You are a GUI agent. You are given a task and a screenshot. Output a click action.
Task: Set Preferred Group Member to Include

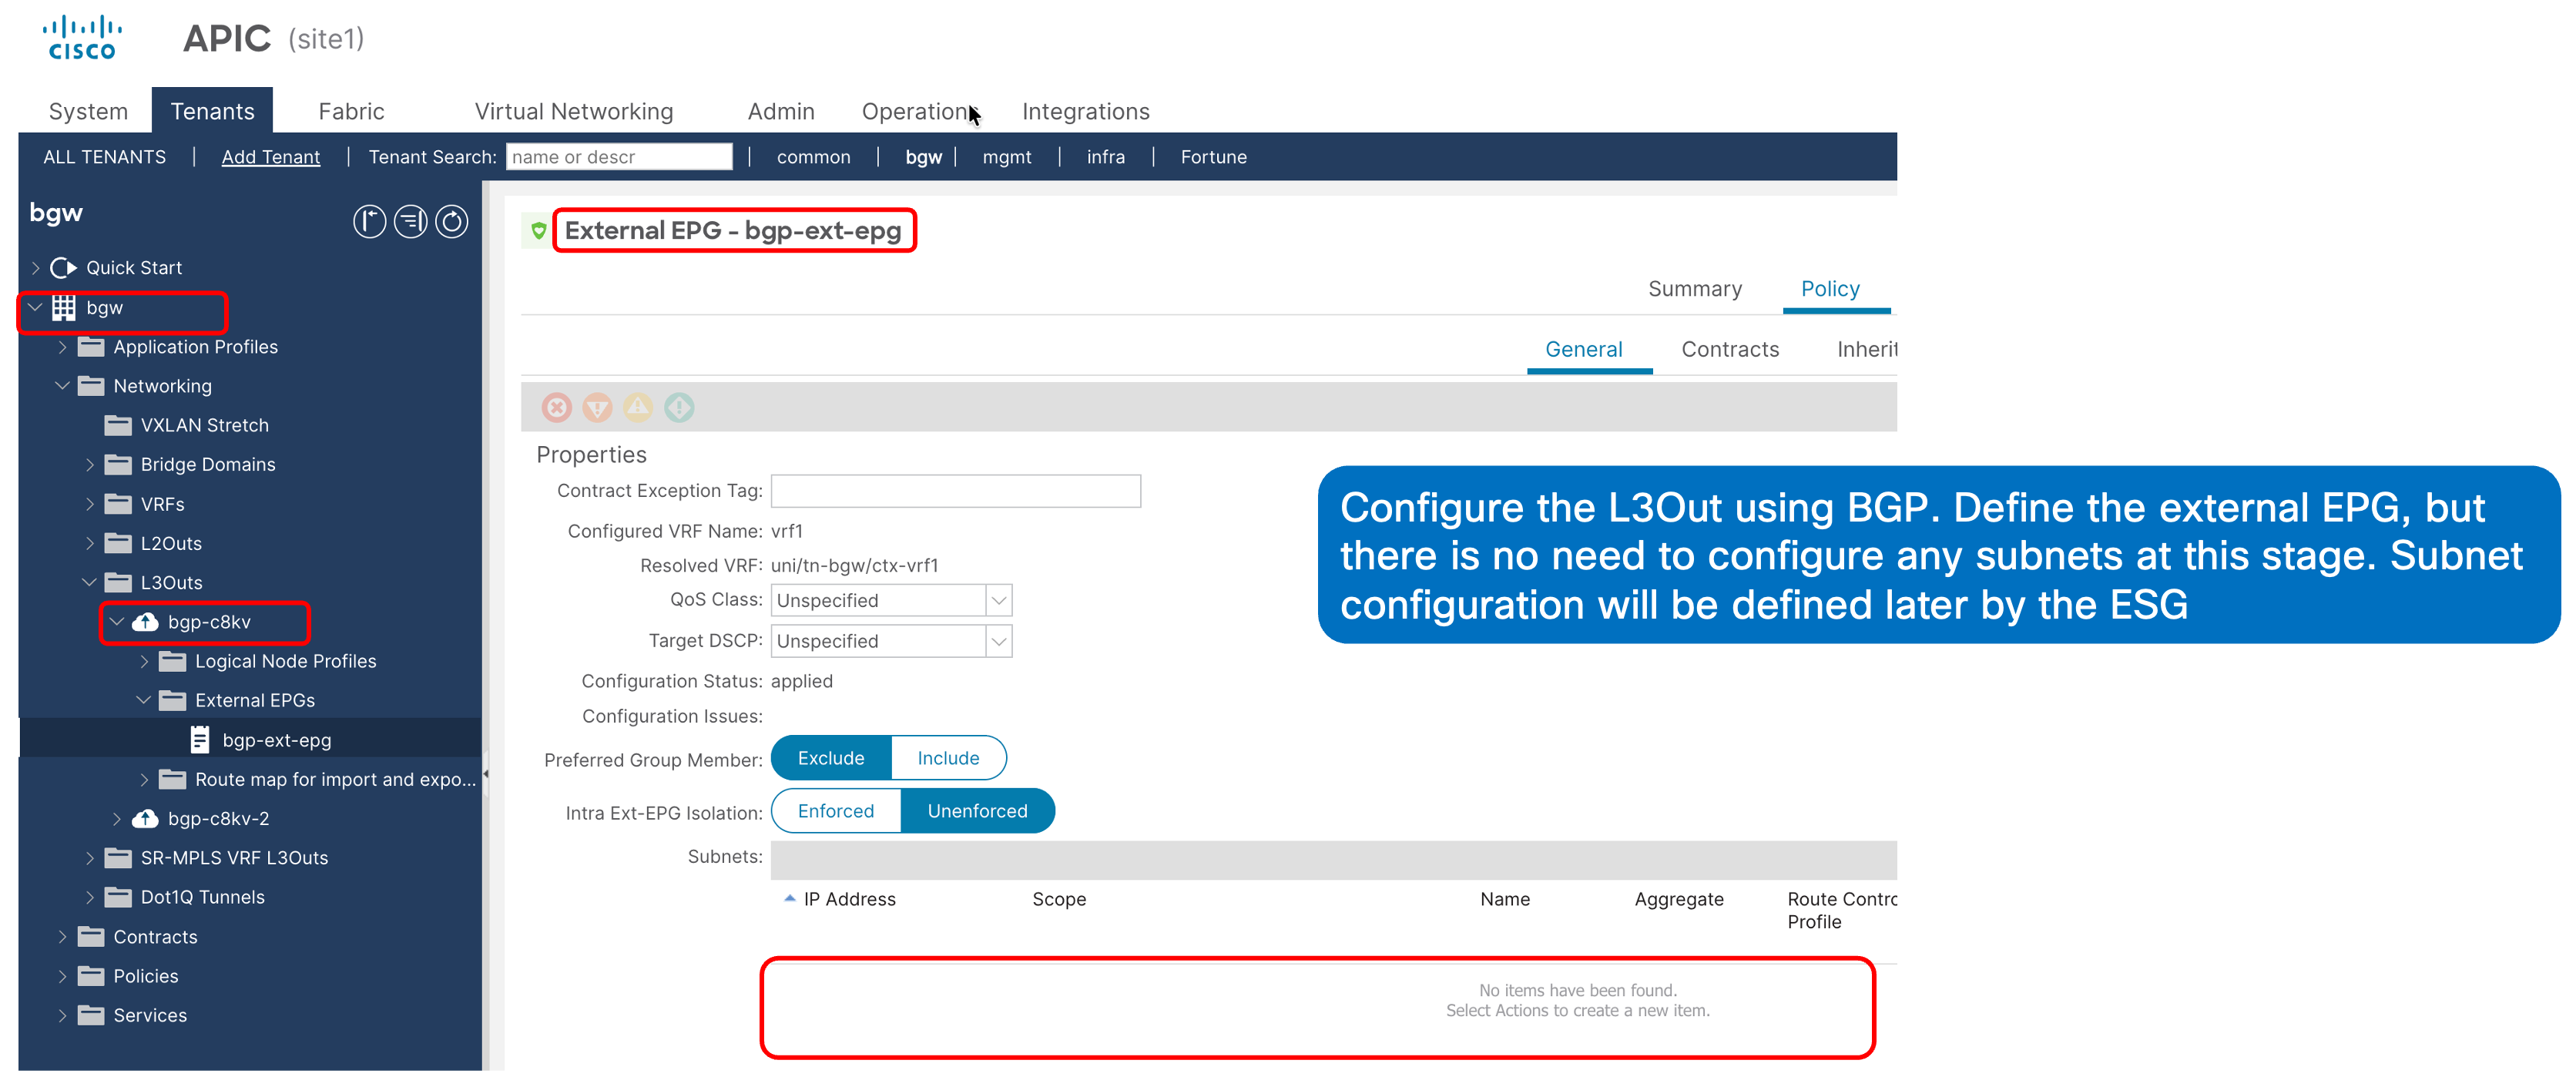(x=948, y=758)
